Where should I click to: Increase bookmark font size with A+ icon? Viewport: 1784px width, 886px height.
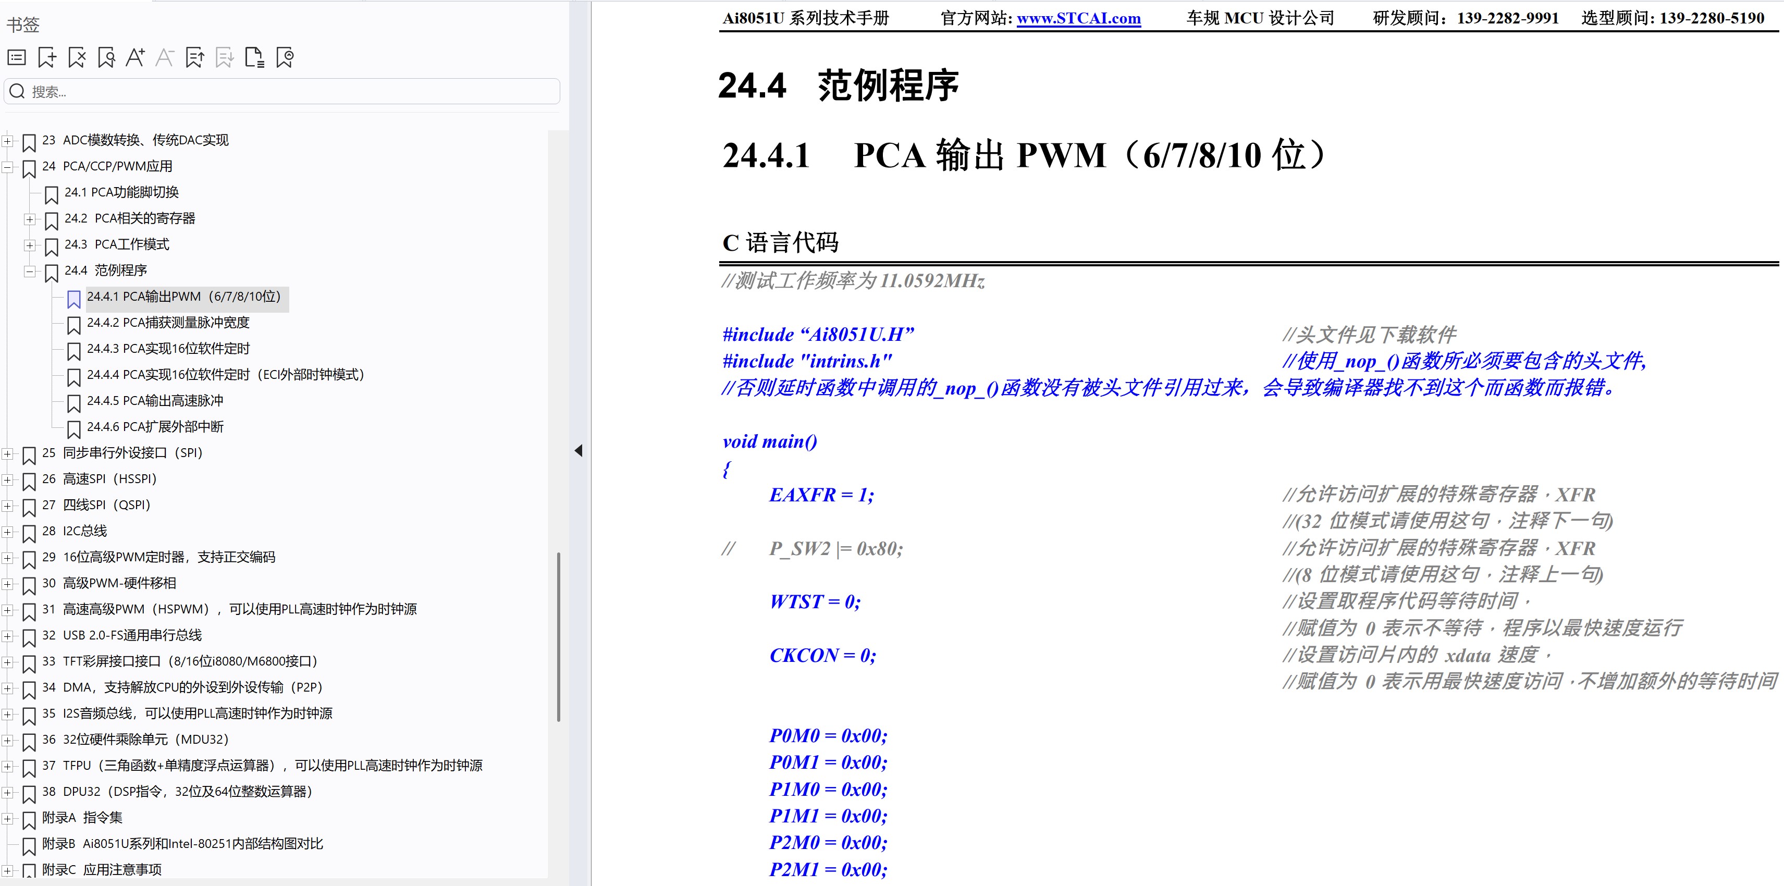[135, 57]
